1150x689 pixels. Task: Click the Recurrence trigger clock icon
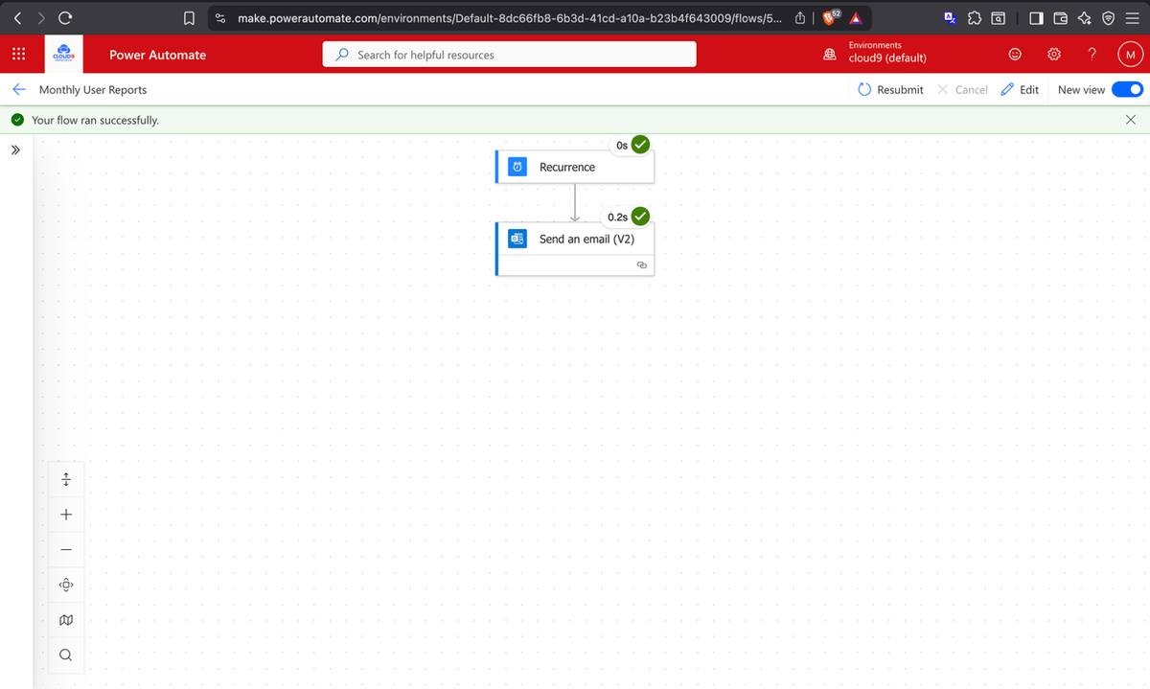[517, 167]
